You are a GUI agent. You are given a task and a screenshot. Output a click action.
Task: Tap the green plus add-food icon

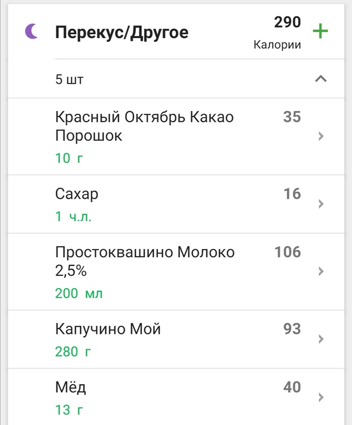point(320,31)
